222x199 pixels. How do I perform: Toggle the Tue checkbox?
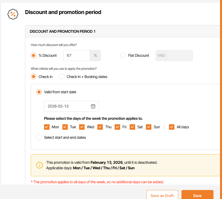pyautogui.click(x=65, y=127)
